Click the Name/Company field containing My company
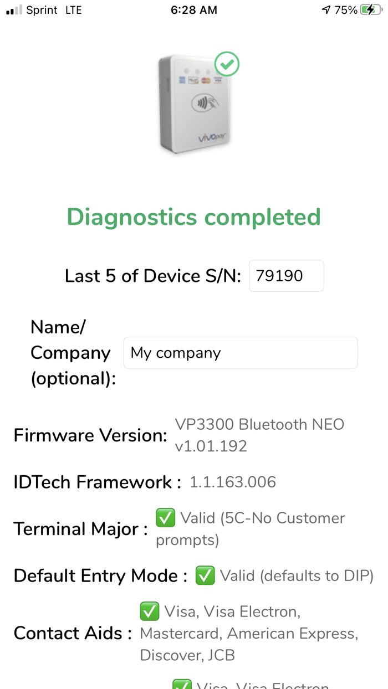388x689 pixels. [241, 352]
